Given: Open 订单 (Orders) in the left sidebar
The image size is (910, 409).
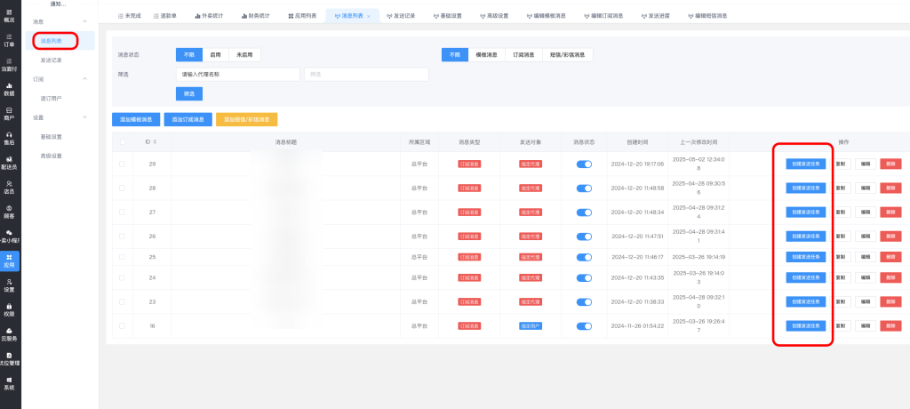Looking at the screenshot, I should click(9, 39).
